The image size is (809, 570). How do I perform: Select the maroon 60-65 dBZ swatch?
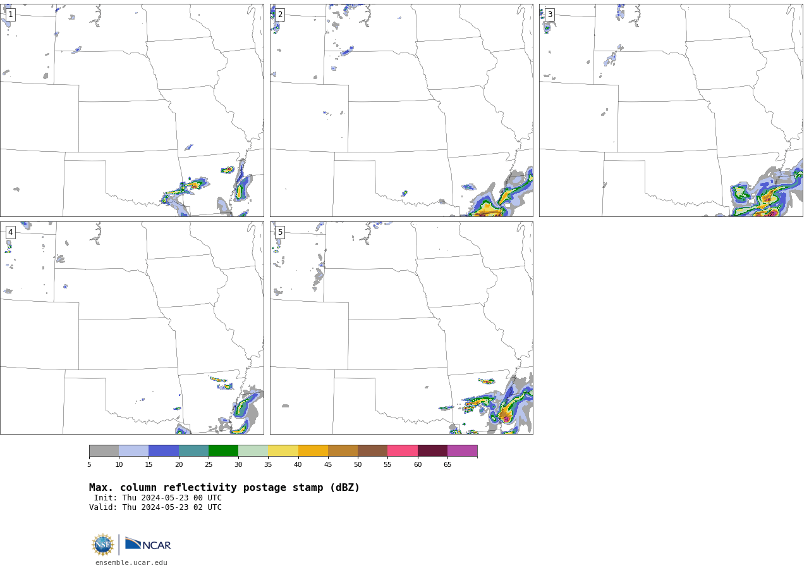click(x=432, y=451)
